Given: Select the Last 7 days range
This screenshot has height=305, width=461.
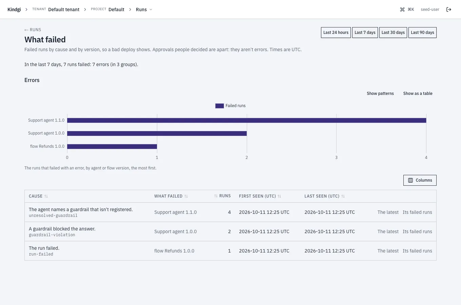Looking at the screenshot, I should click(365, 33).
